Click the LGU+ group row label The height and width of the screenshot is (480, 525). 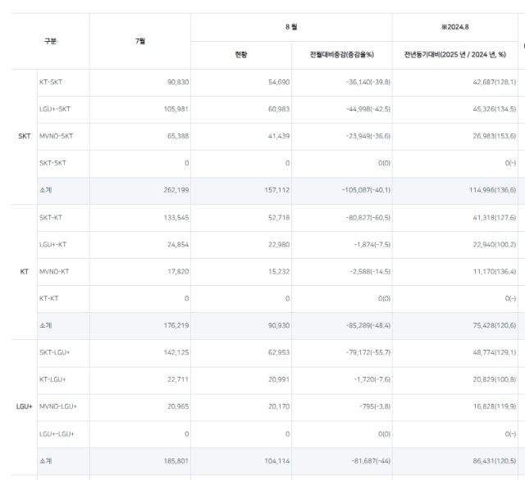click(24, 406)
